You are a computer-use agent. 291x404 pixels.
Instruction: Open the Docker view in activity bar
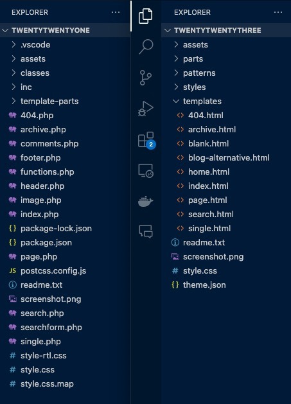(146, 201)
